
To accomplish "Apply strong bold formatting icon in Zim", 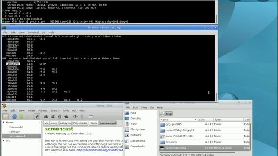I will pos(46,117).
